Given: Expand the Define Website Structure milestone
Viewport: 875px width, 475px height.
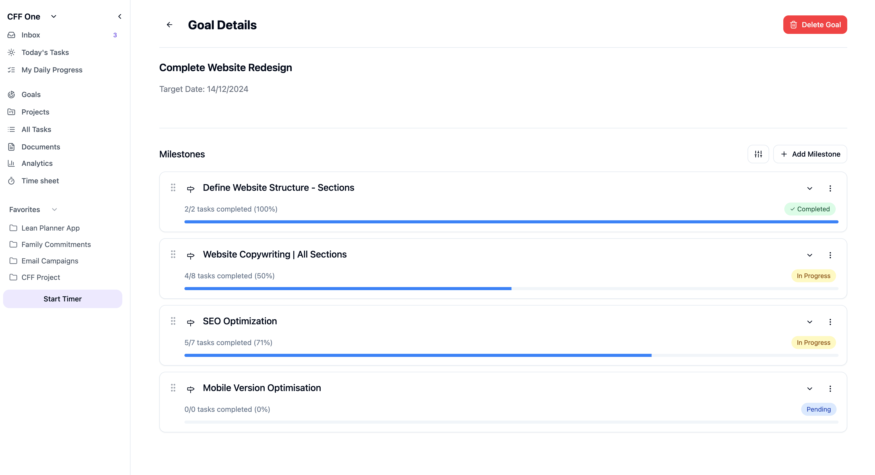Looking at the screenshot, I should (x=809, y=188).
